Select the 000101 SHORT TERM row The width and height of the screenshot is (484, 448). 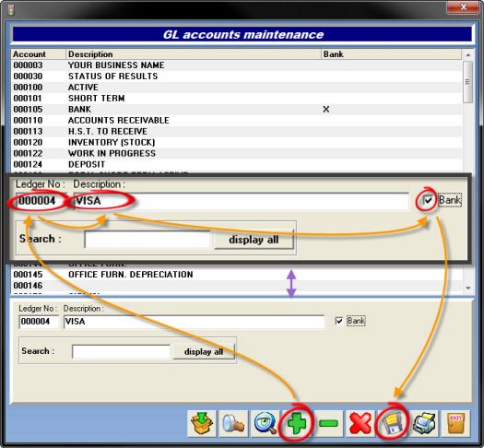coord(236,99)
